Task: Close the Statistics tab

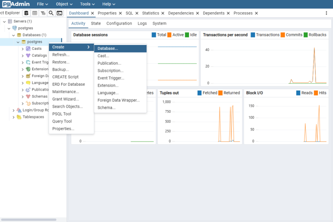Action: click(x=163, y=13)
